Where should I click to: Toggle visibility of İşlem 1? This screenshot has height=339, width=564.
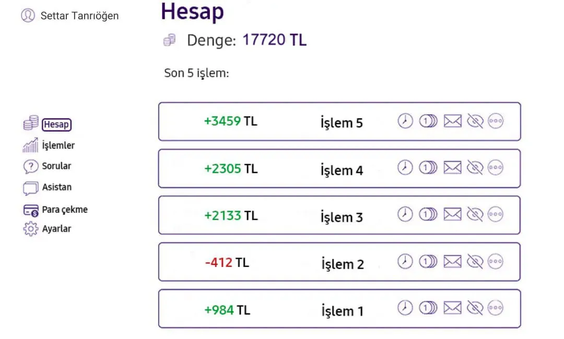coord(475,308)
